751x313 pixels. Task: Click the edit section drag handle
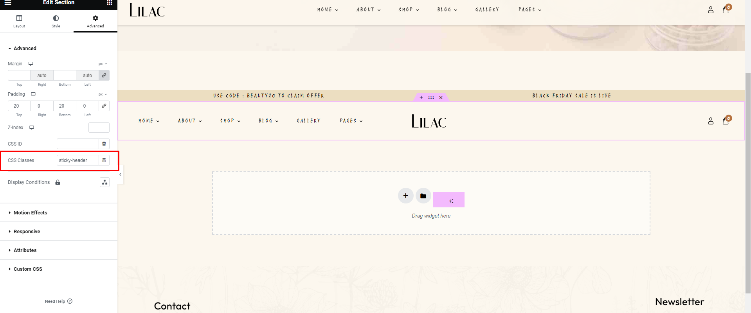point(431,97)
